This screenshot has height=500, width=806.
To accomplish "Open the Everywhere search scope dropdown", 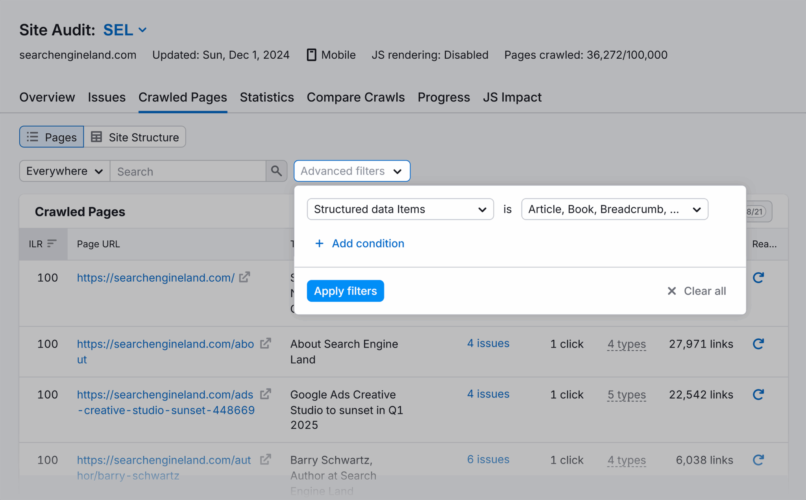I will (x=63, y=171).
